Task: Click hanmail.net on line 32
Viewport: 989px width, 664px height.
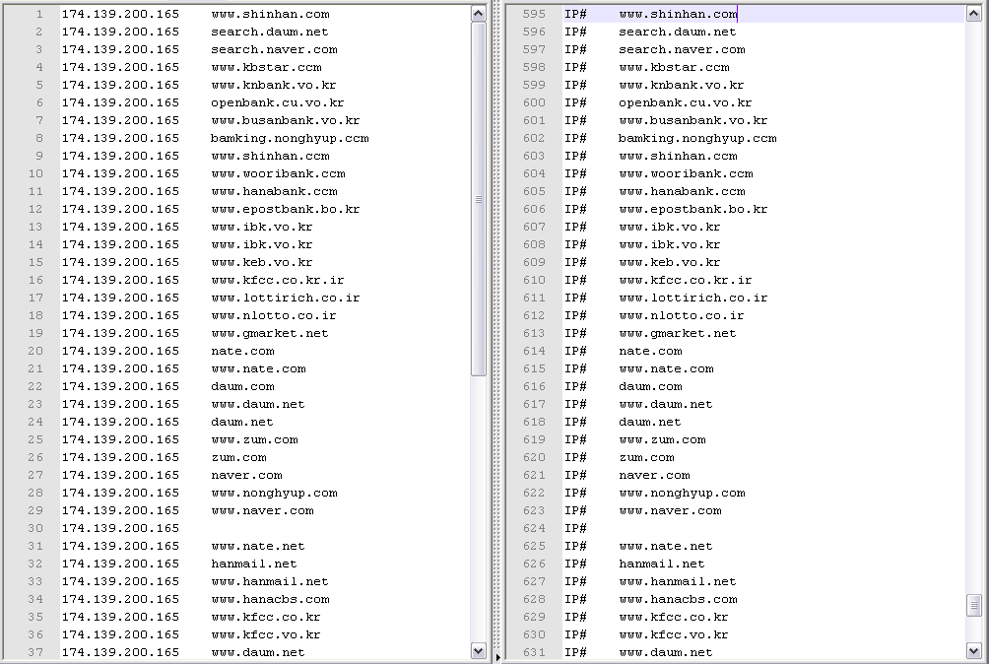Action: click(x=253, y=564)
